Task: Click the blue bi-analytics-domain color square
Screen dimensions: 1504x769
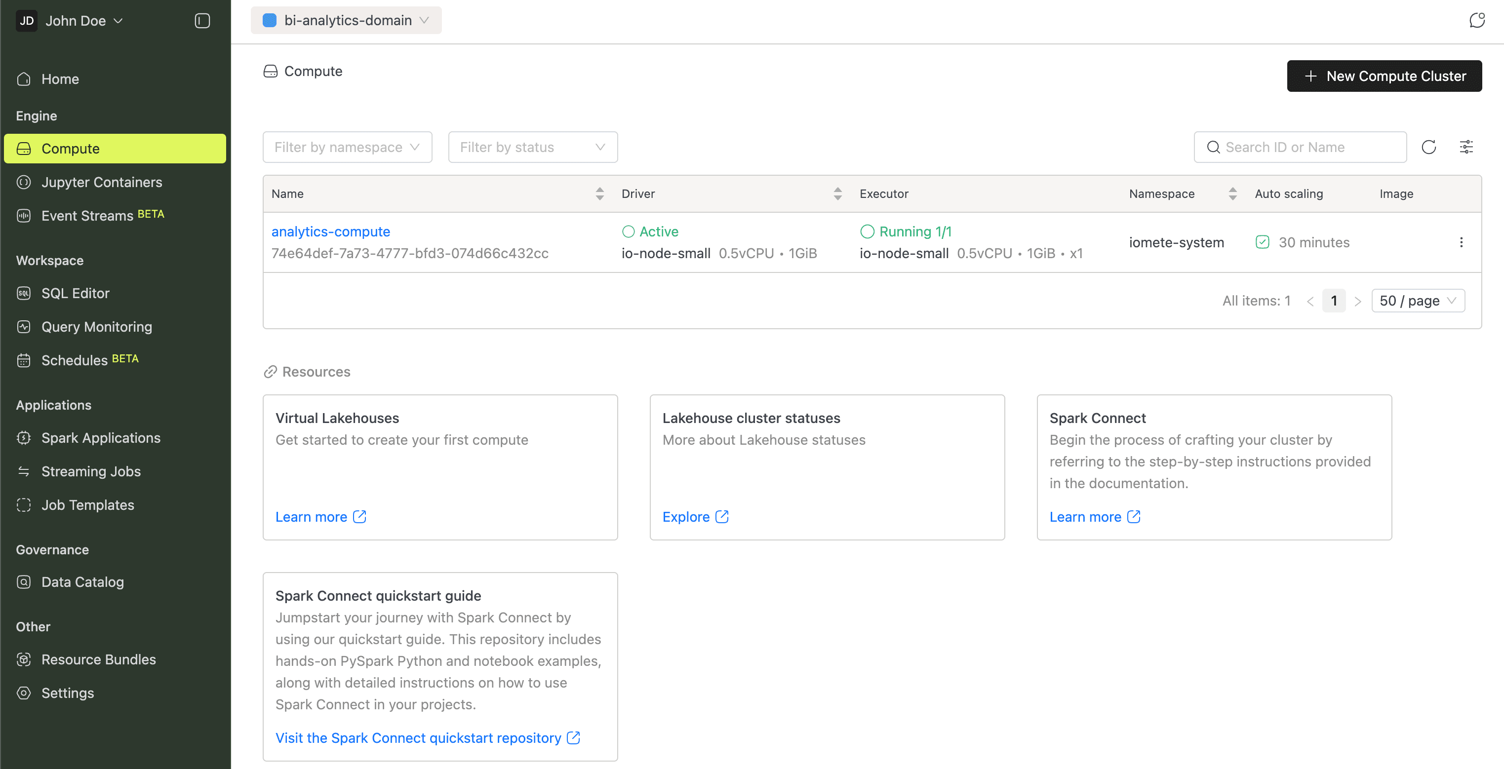Action: [x=269, y=20]
